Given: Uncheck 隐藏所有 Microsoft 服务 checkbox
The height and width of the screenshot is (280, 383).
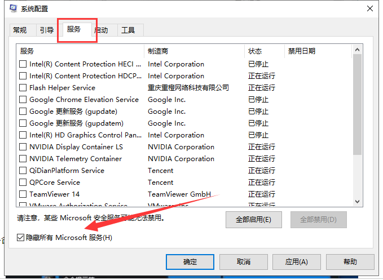Looking at the screenshot, I should point(21,238).
